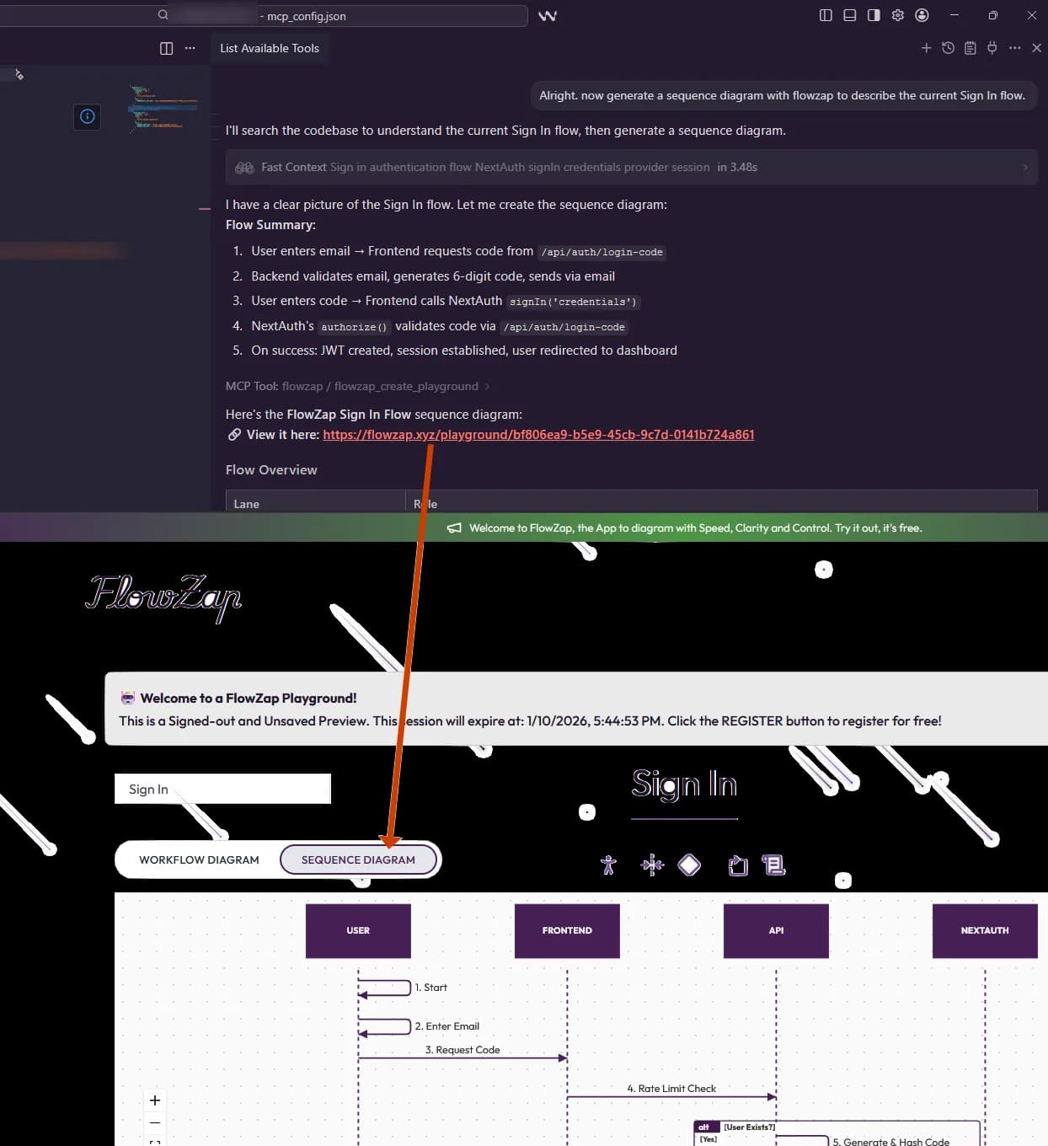
Task: Click the welcome banner megaphone icon
Action: (x=454, y=528)
